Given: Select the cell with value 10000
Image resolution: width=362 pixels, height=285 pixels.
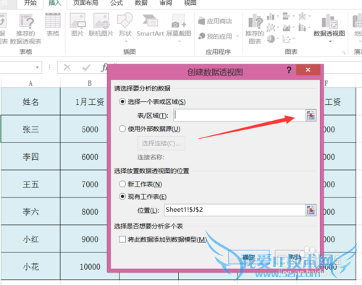Looking at the screenshot, I should click(84, 266).
